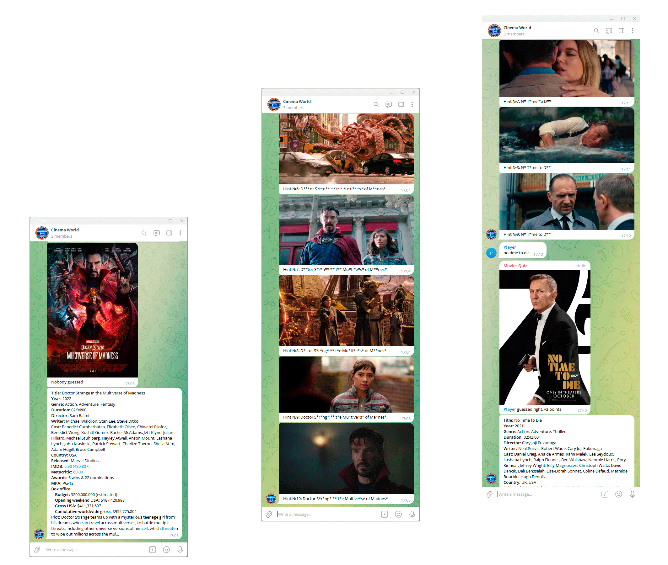Open bot commands slash icon in left window

[152, 550]
